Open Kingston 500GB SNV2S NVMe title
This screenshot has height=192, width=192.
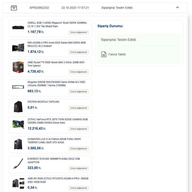point(56,84)
